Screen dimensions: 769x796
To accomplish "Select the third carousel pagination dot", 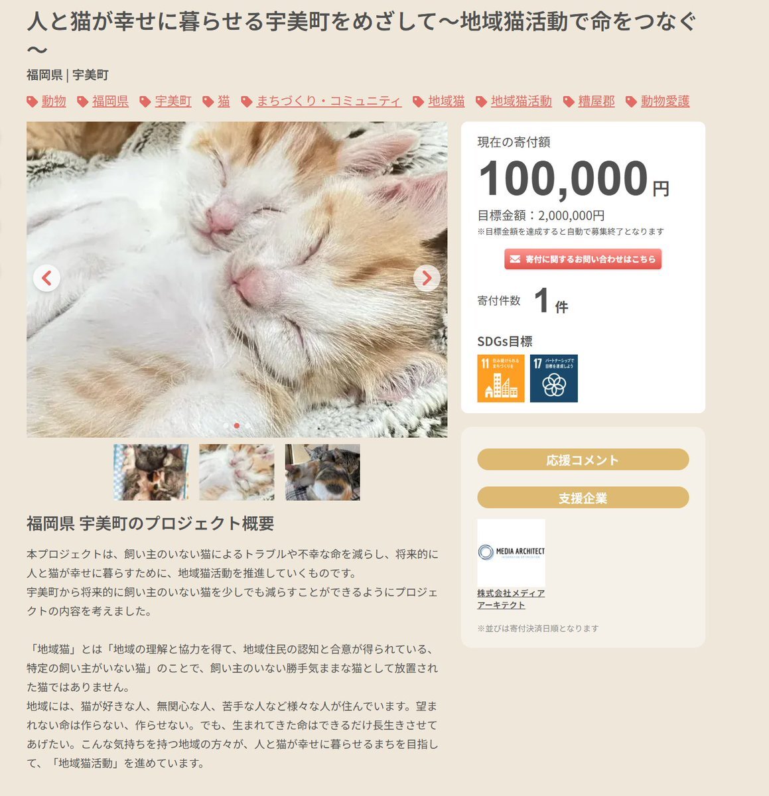I will tap(248, 425).
